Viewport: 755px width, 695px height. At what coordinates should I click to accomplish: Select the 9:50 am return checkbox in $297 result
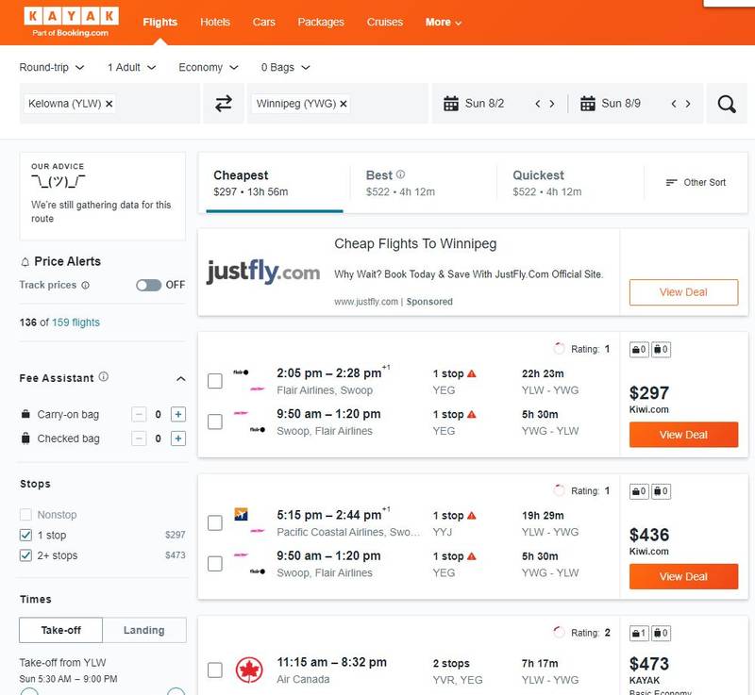pyautogui.click(x=215, y=422)
